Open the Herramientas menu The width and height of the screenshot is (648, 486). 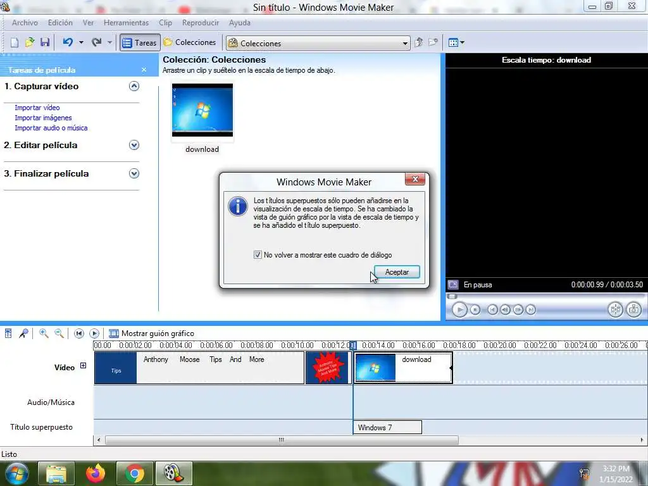(126, 23)
